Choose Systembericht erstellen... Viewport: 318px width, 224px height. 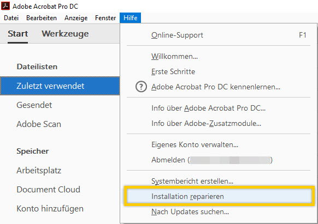219,181
